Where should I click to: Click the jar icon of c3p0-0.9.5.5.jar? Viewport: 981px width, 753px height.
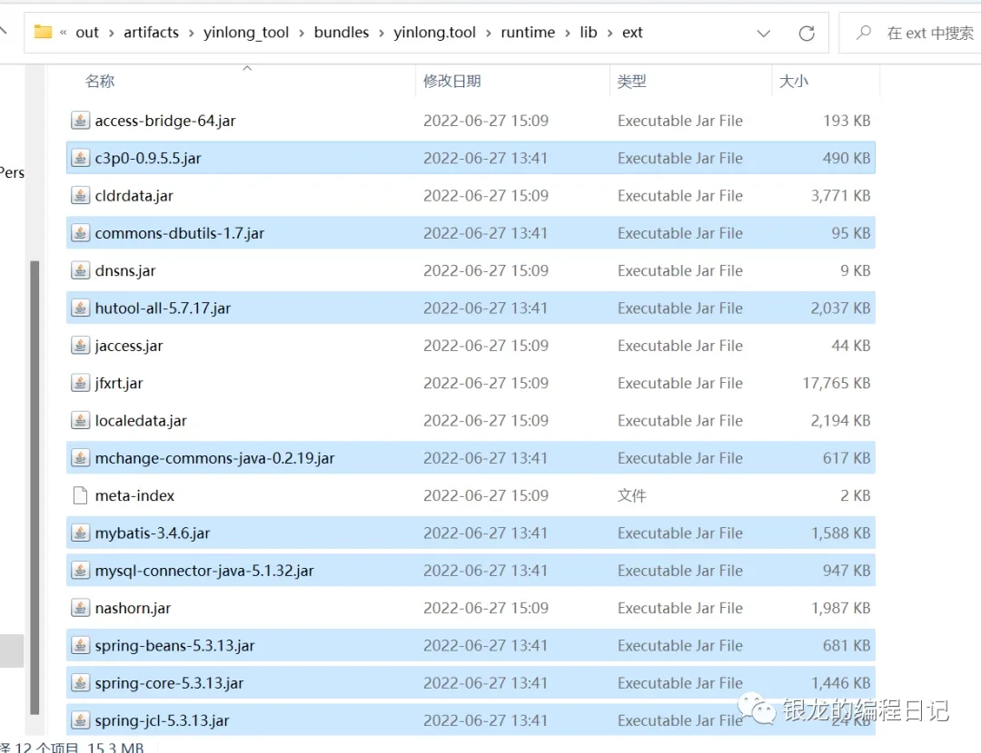[80, 158]
